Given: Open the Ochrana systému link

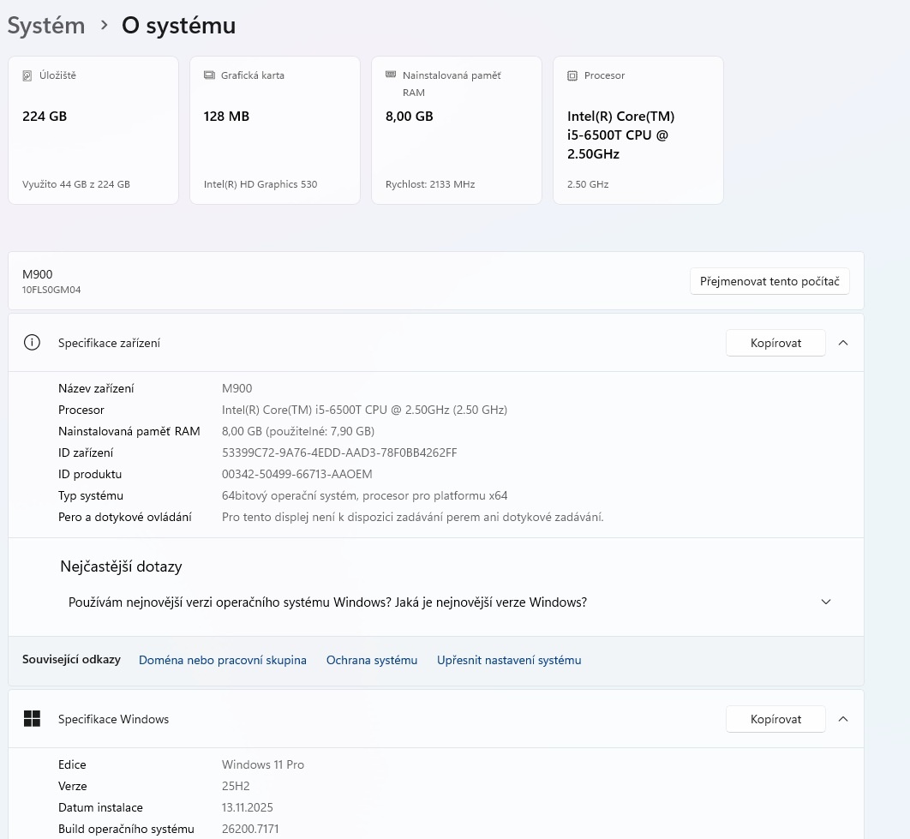Looking at the screenshot, I should pos(372,660).
